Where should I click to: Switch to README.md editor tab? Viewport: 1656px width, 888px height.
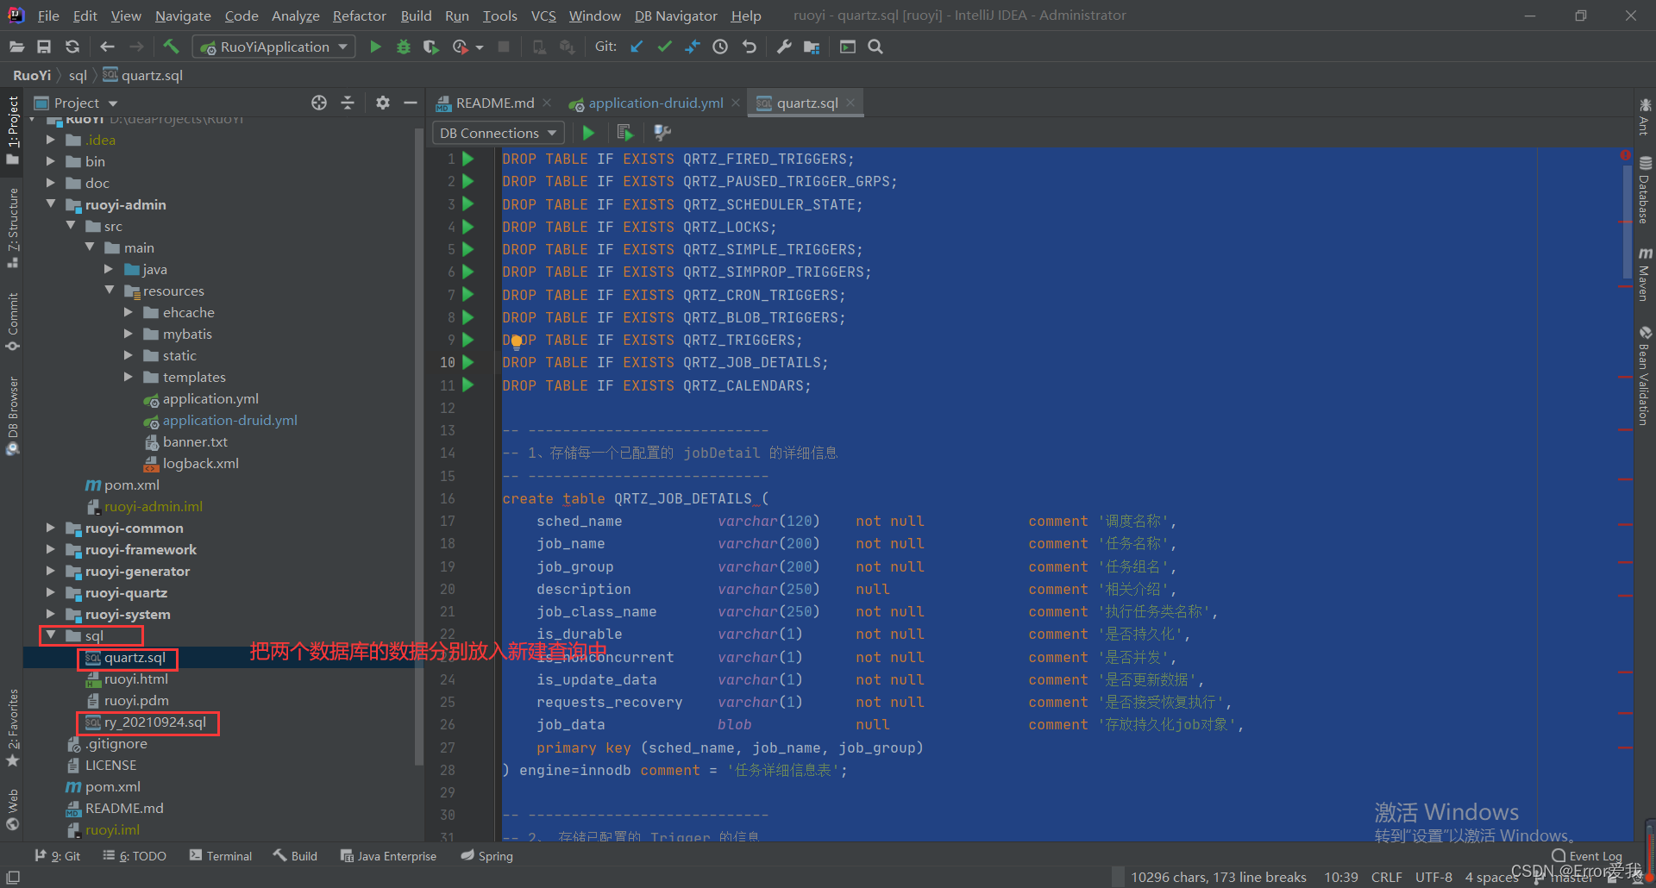(494, 103)
